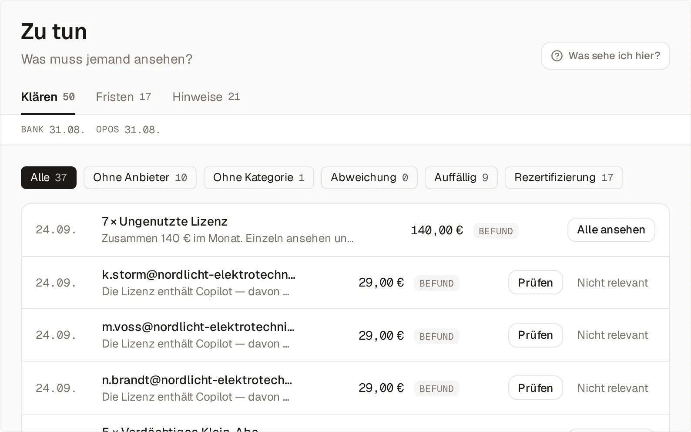
Task: Click the 140,00 € amount
Action: click(437, 230)
